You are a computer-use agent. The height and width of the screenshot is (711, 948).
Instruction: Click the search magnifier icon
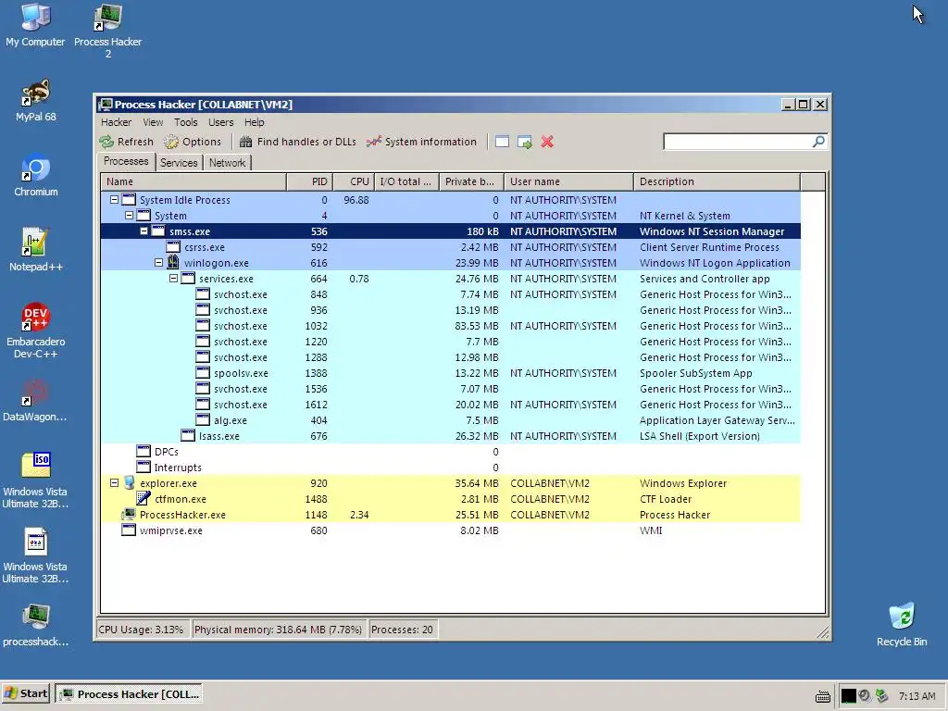[x=818, y=142]
